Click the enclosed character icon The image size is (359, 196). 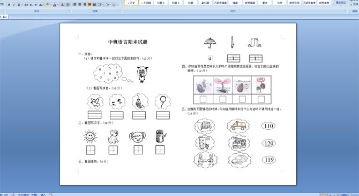tap(68, 5)
